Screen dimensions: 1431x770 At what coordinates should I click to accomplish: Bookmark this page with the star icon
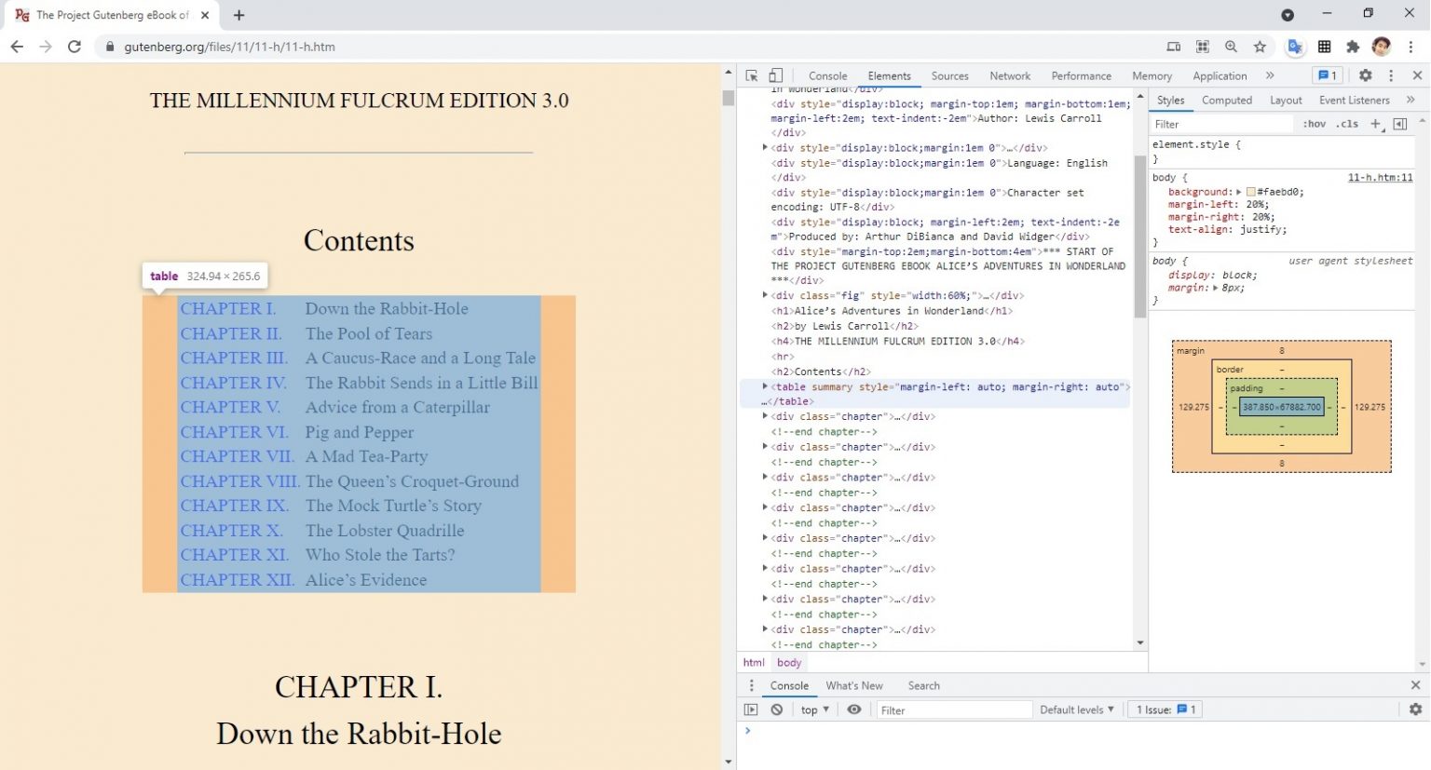tap(1260, 47)
